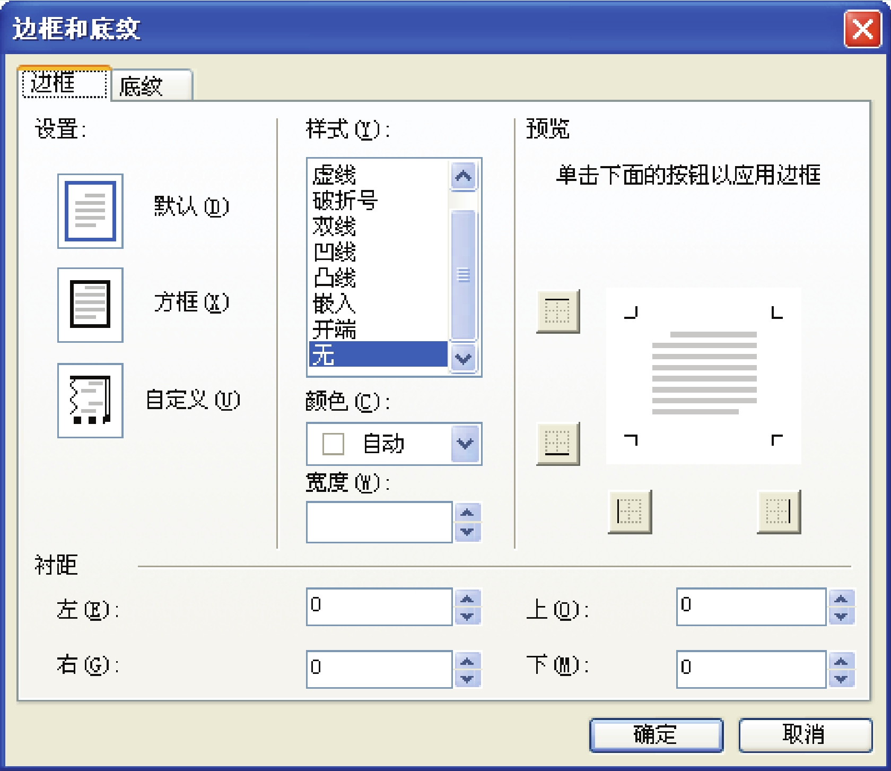Increase the 左 padding value
The image size is (891, 771).
pos(467,599)
